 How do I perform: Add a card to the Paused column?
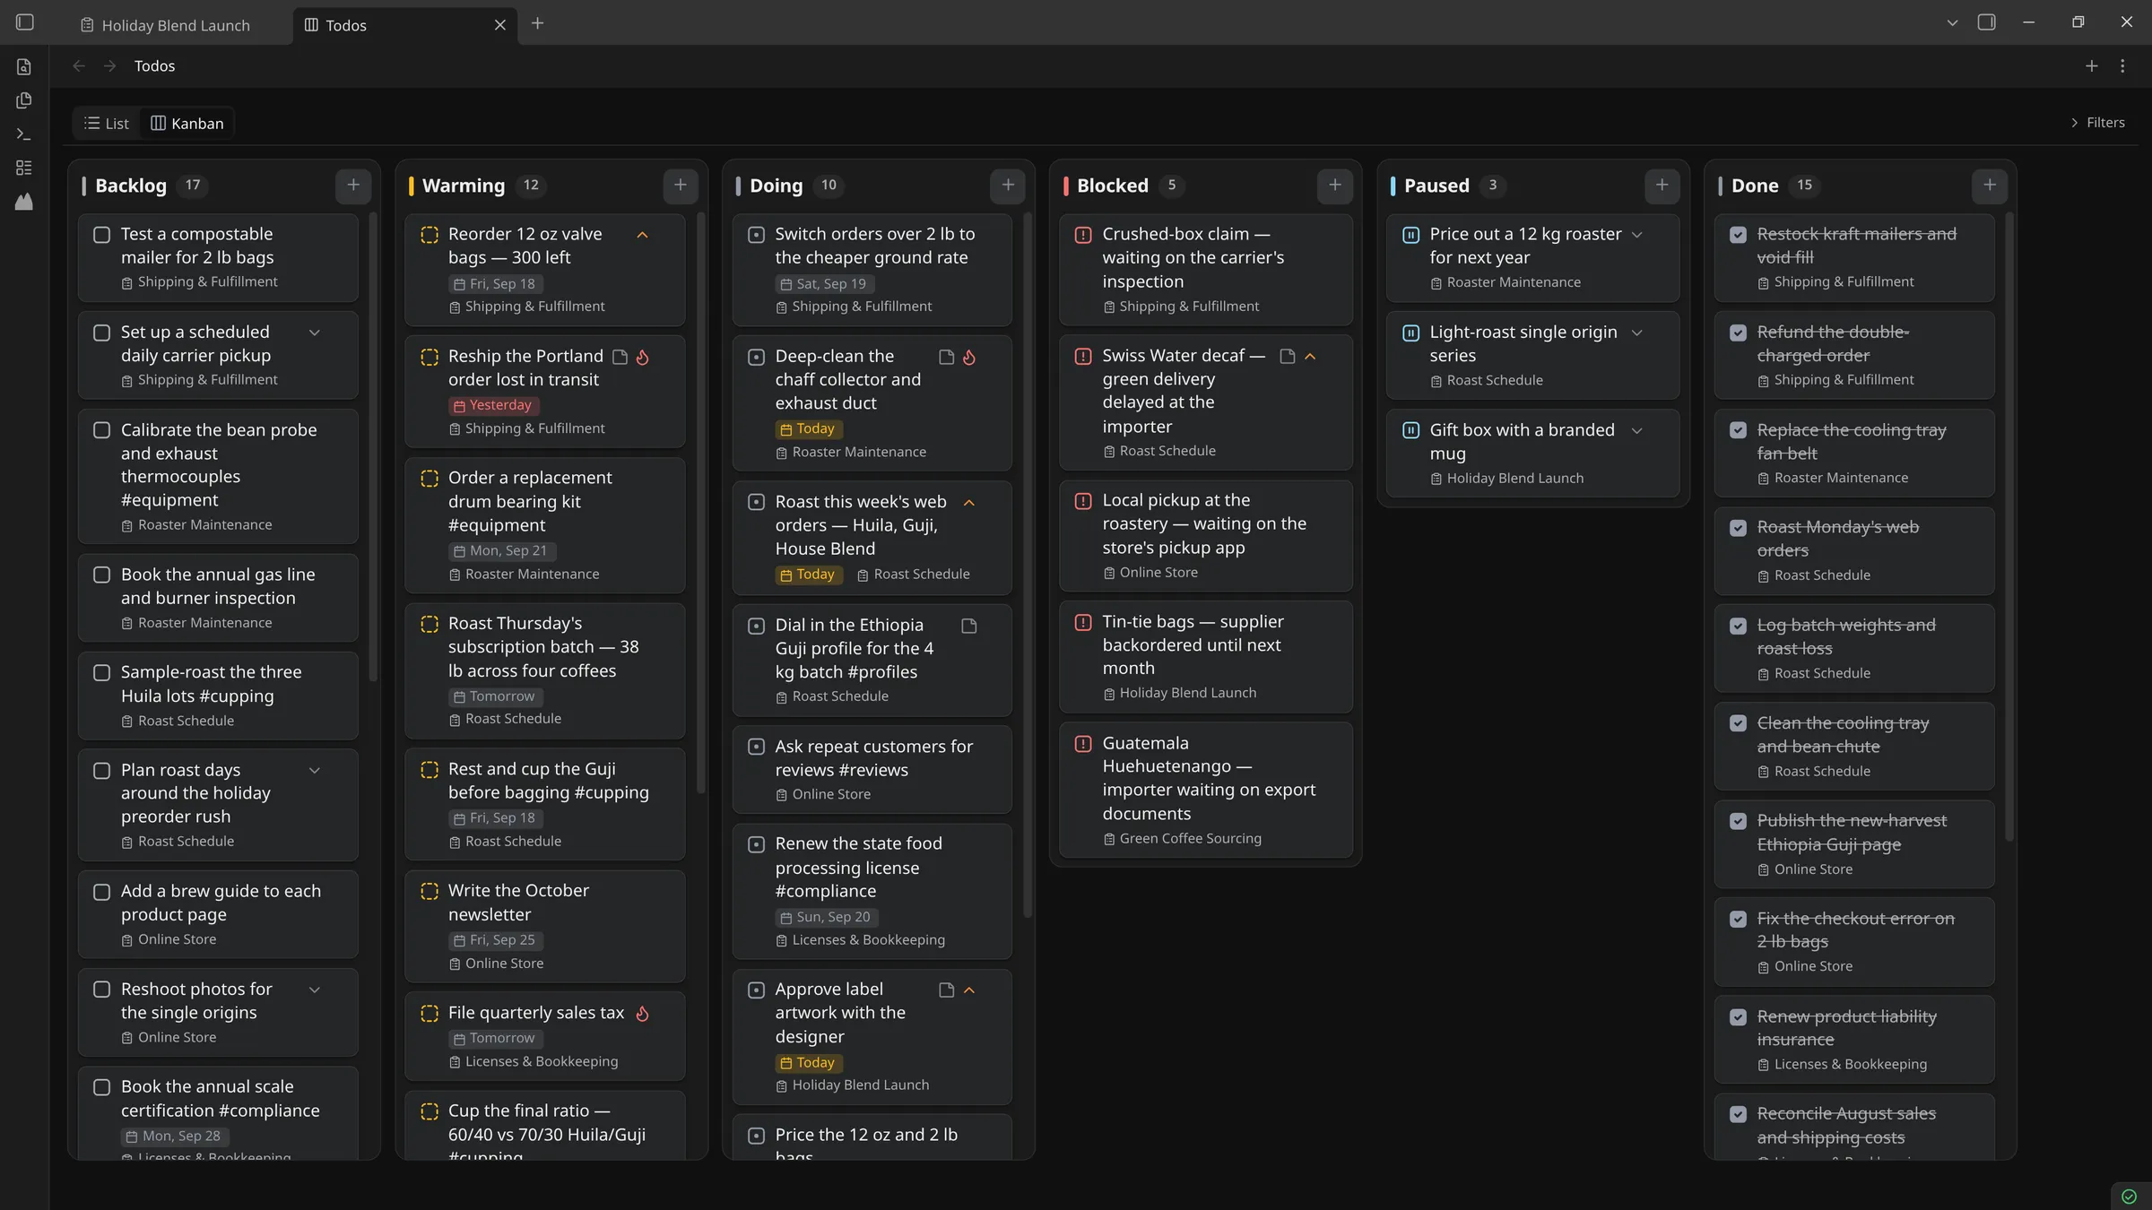tap(1662, 186)
